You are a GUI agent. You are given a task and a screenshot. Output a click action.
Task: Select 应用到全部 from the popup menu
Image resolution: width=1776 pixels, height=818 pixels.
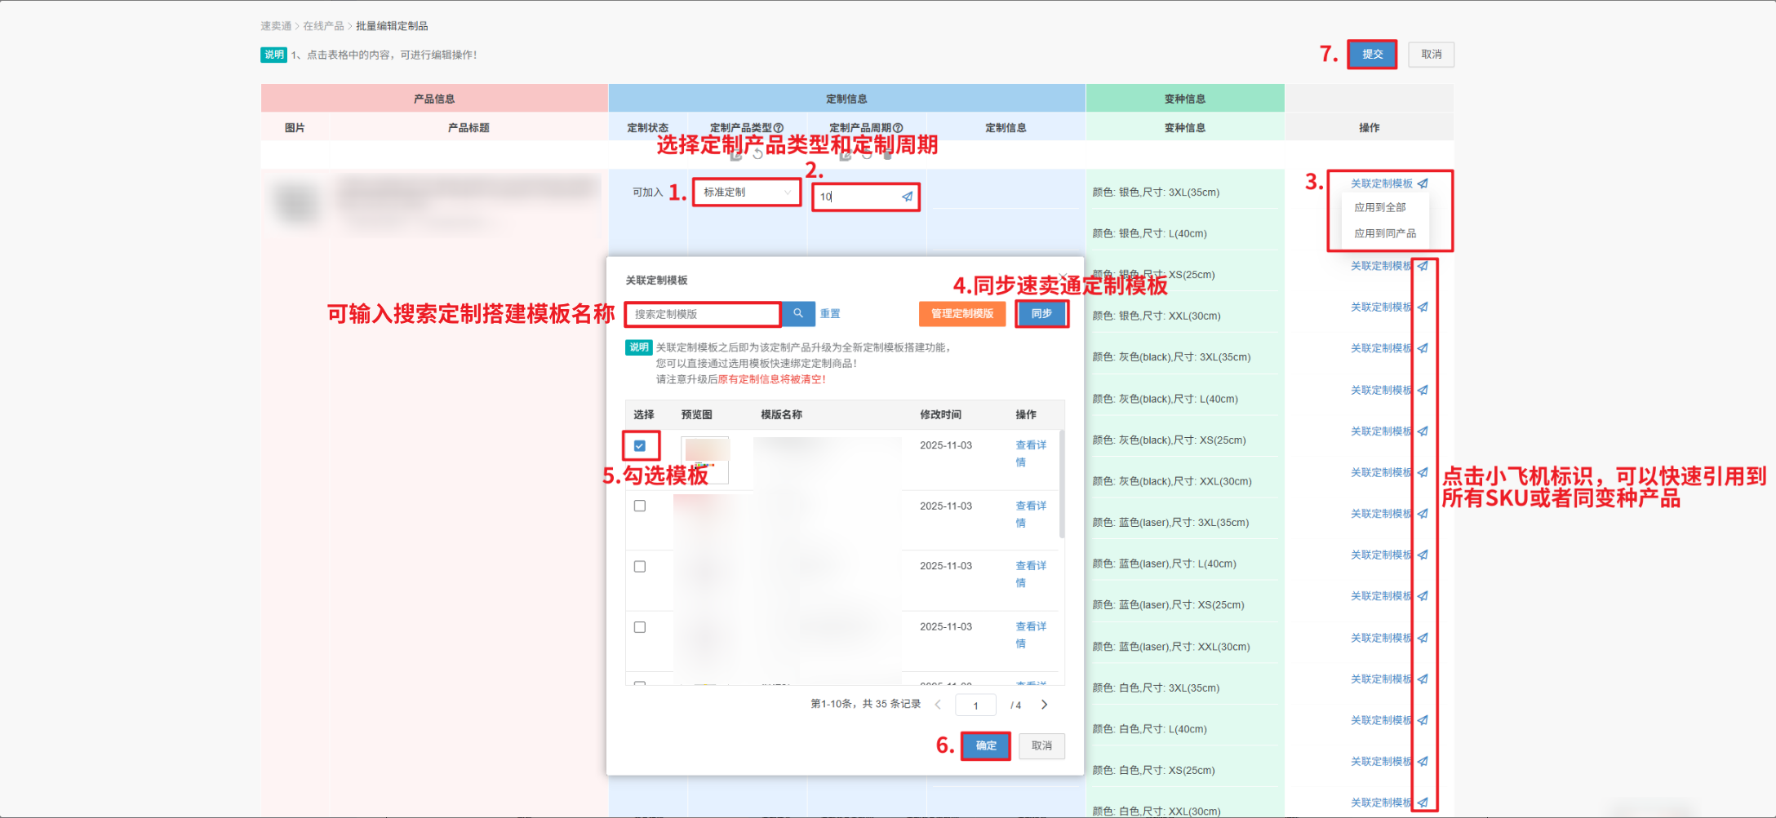click(x=1379, y=207)
